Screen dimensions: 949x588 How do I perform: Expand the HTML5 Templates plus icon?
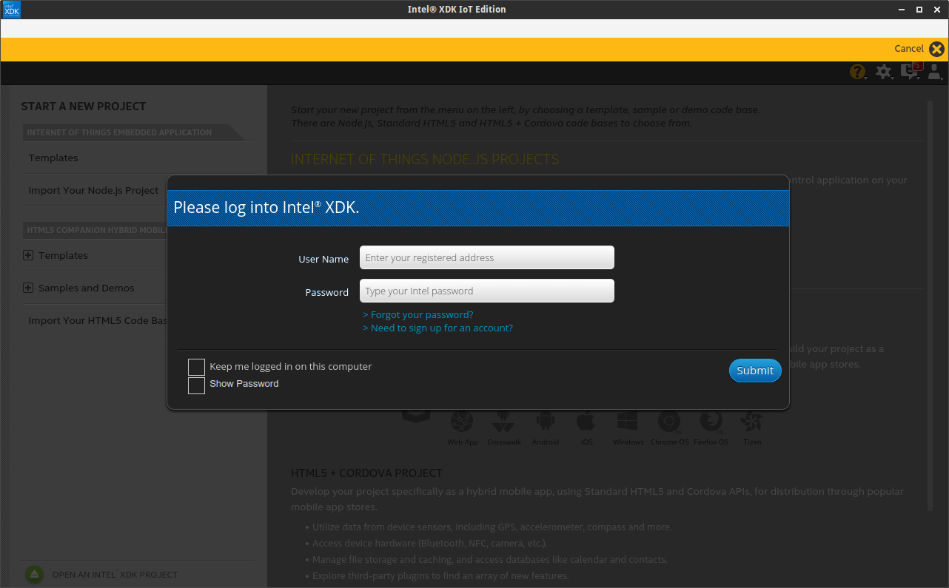coord(28,255)
